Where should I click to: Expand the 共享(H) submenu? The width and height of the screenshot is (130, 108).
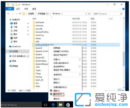(80, 59)
